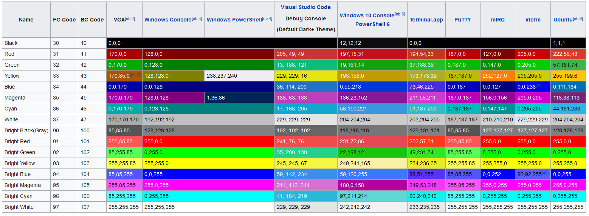Open the Windows PowerShell header link
The image size is (589, 216).
234,20
